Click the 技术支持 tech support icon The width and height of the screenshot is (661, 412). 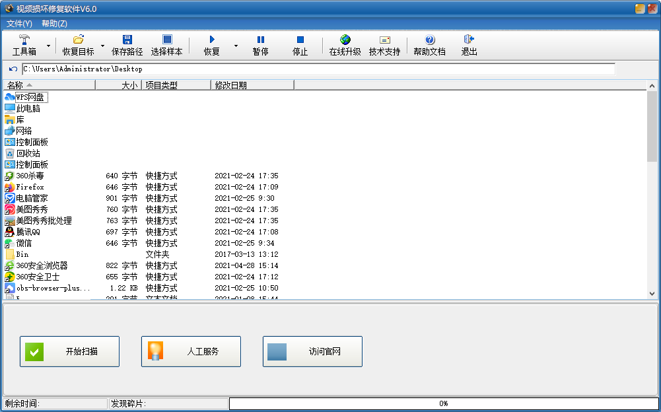pyautogui.click(x=384, y=45)
